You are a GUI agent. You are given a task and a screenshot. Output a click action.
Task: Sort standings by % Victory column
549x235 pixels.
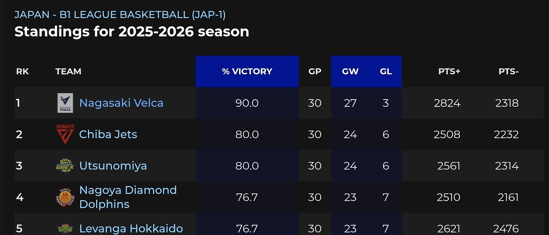click(247, 71)
